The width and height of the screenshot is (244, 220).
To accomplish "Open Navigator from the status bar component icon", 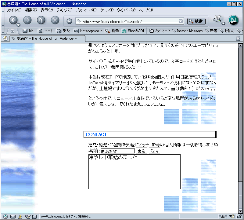I will click(x=5, y=216).
